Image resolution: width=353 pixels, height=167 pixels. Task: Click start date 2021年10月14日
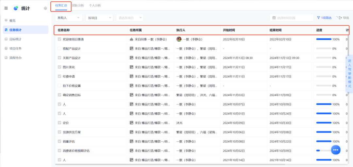234,160
